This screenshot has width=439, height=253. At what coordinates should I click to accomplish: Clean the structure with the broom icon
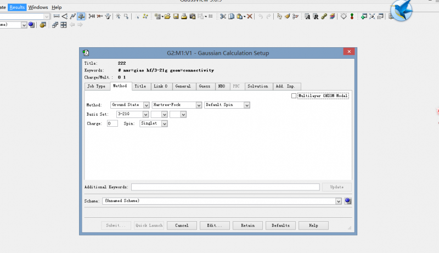click(287, 16)
